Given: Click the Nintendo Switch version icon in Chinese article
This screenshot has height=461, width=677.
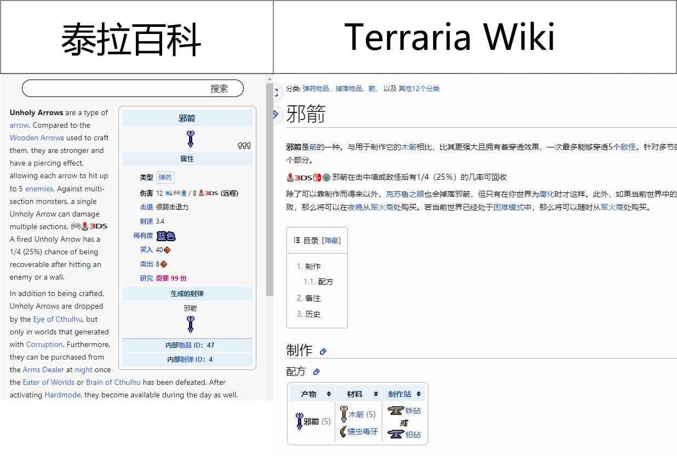Looking at the screenshot, I should 317,178.
